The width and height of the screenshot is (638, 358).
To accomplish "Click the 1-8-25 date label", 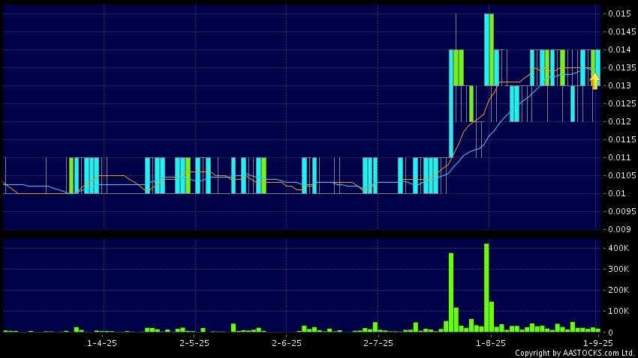I will click(491, 343).
